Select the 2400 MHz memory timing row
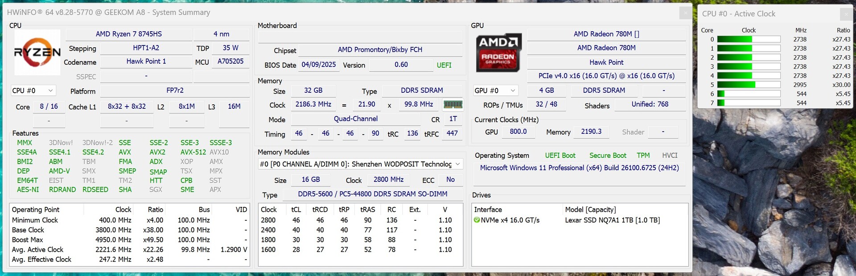The width and height of the screenshot is (856, 276). coord(360,230)
